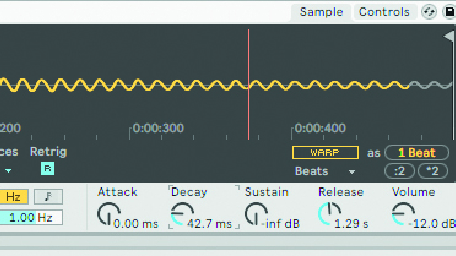Click the 42.7 ms Decay value
The image size is (456, 256).
209,224
